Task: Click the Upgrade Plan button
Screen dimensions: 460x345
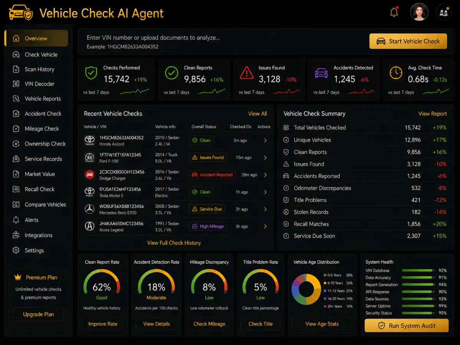Action: click(38, 314)
